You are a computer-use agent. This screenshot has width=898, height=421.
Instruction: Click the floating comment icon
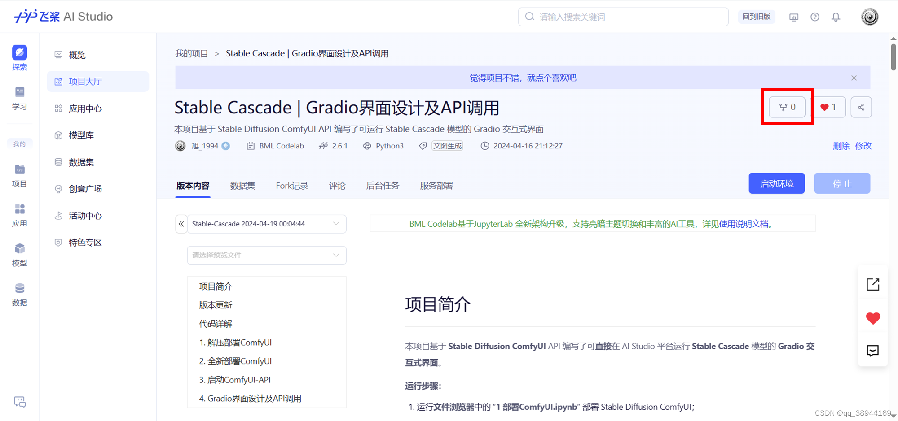click(873, 351)
